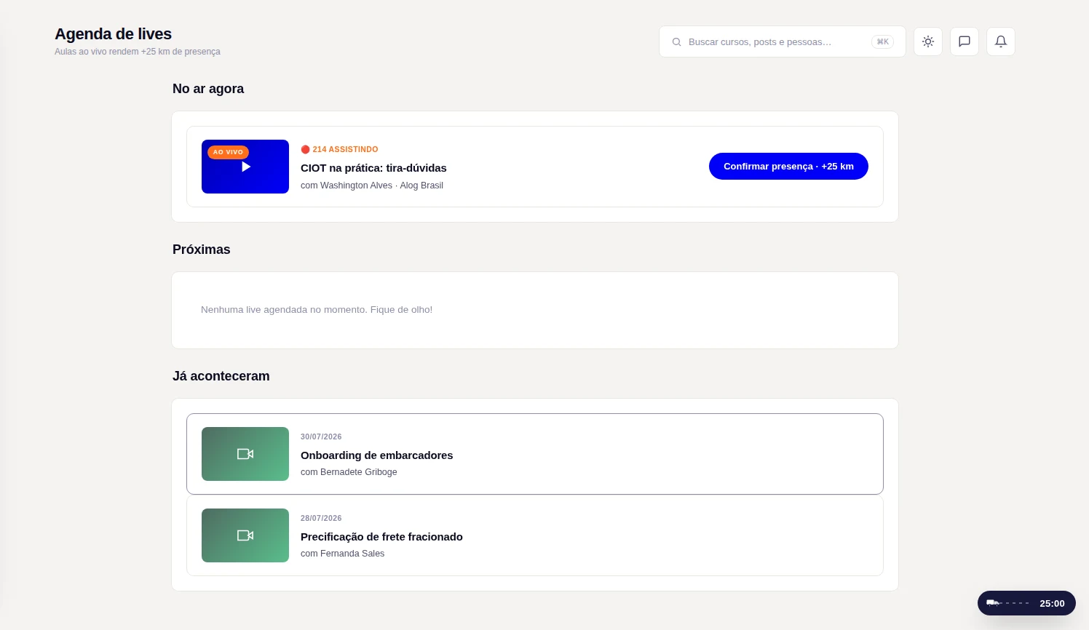Click 'com Fernanda Sales' presenter text
This screenshot has height=630, width=1089.
[x=342, y=554]
